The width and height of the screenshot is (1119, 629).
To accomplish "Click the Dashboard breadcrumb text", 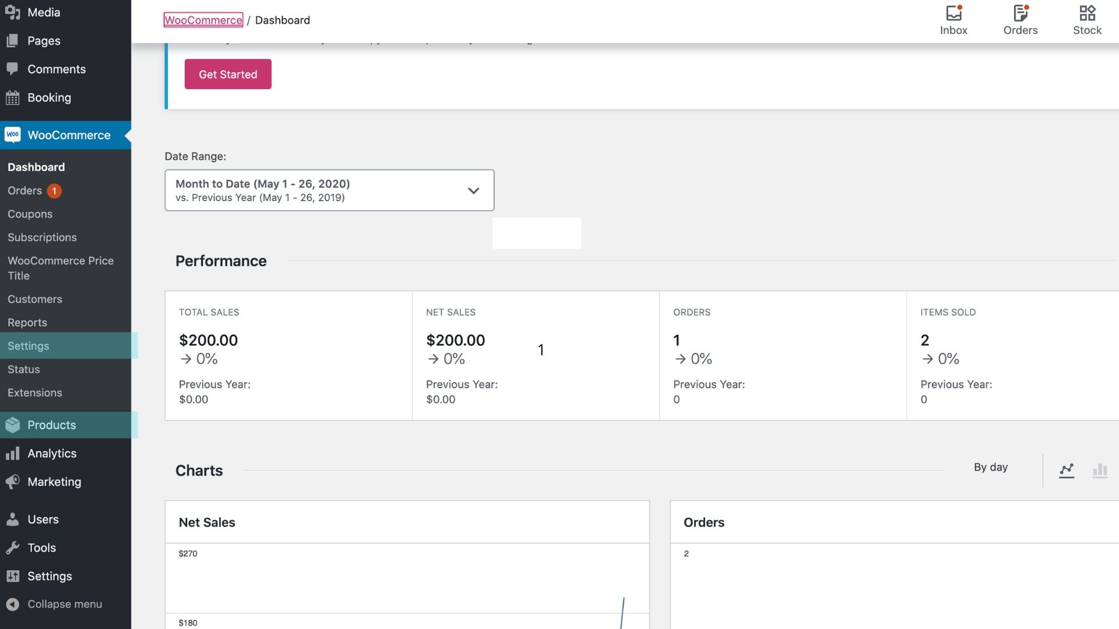I will pos(283,20).
